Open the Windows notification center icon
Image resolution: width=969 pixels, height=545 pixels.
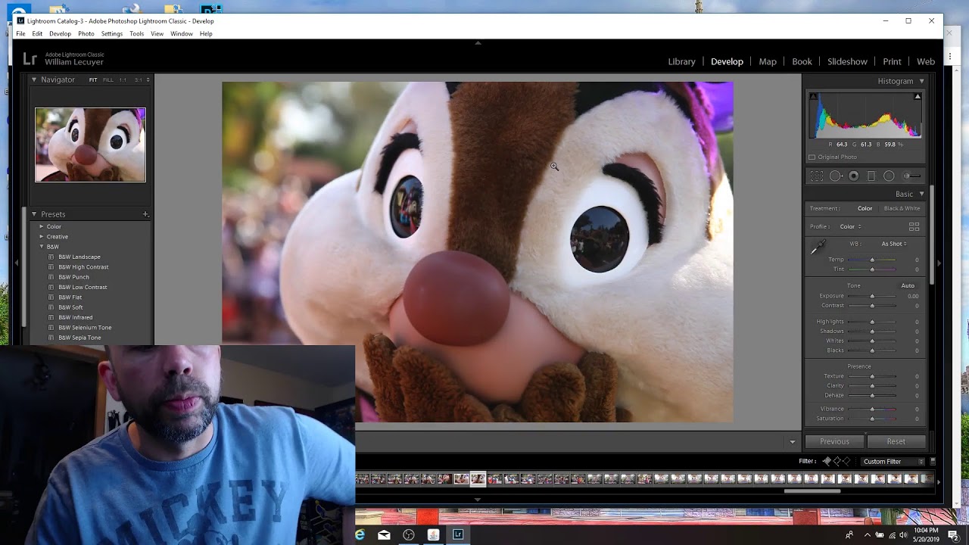click(x=953, y=535)
